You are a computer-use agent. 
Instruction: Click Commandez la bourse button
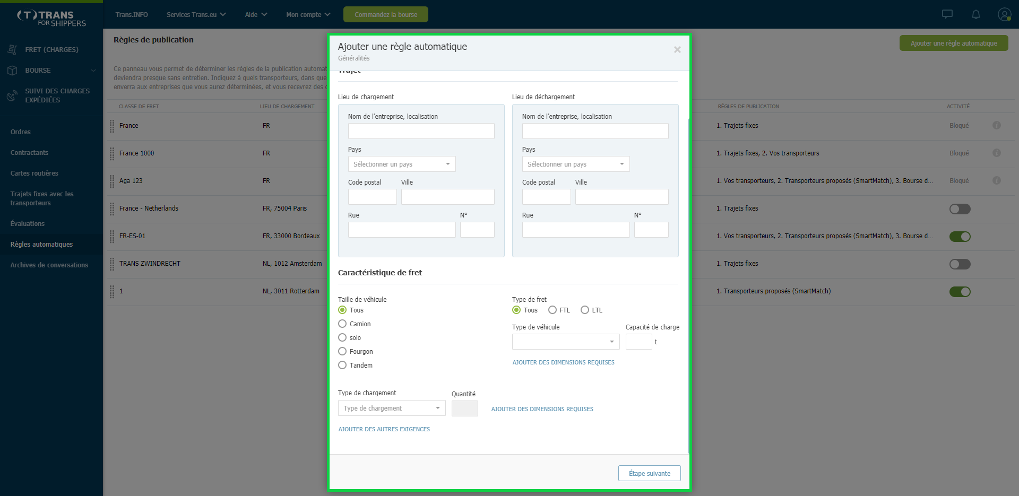click(386, 14)
